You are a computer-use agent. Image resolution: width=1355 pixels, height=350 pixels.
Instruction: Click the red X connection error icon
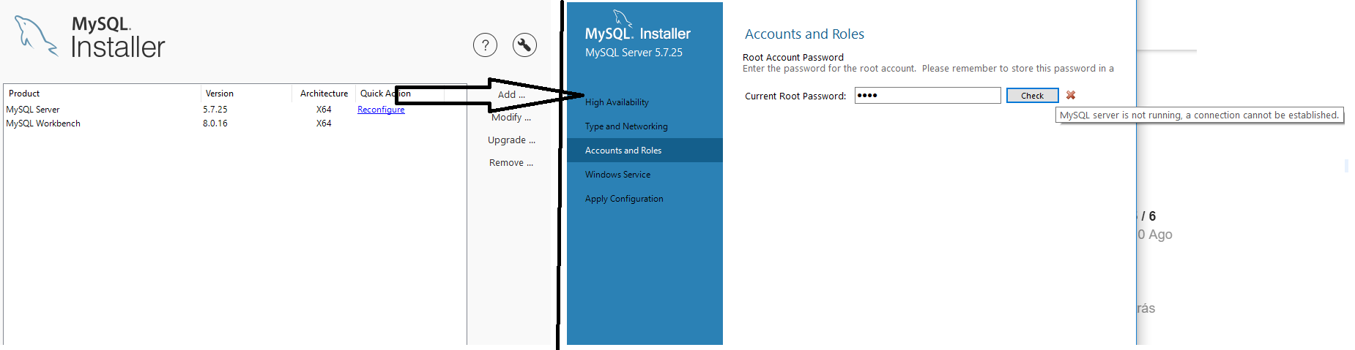[1071, 95]
